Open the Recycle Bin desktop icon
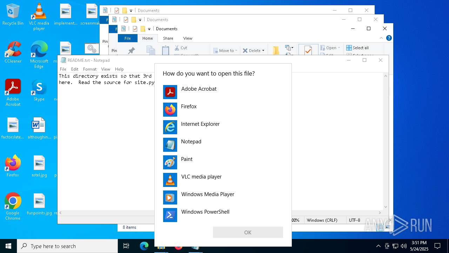This screenshot has width=449, height=253. coord(13,15)
